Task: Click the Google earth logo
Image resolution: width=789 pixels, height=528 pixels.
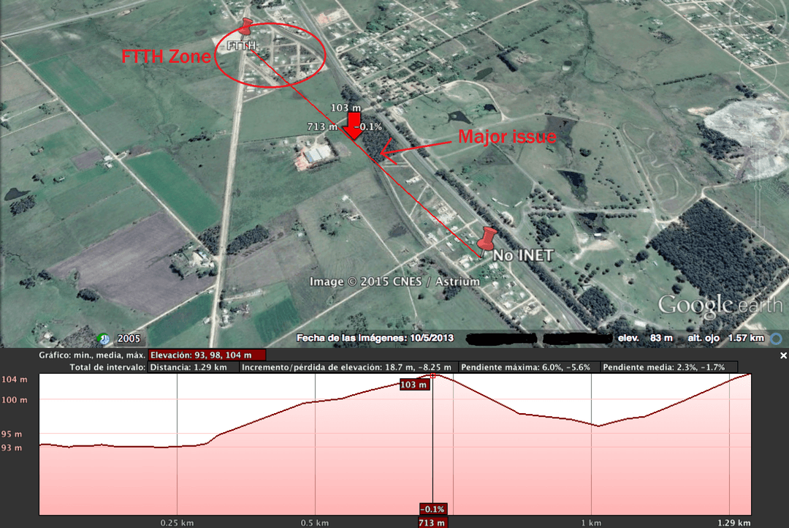Action: tap(720, 305)
